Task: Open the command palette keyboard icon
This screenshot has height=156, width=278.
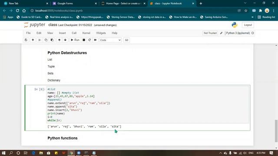Action: (x=126, y=40)
